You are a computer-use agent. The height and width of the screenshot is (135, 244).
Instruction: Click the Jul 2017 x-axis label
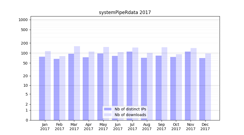pos(132,127)
